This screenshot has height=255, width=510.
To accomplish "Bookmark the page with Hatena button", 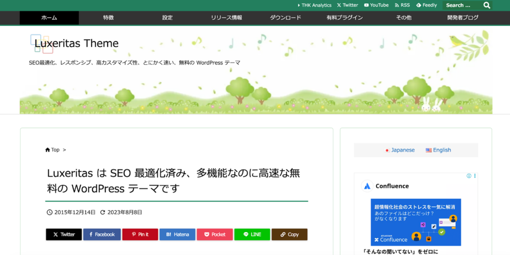I will pyautogui.click(x=177, y=235).
